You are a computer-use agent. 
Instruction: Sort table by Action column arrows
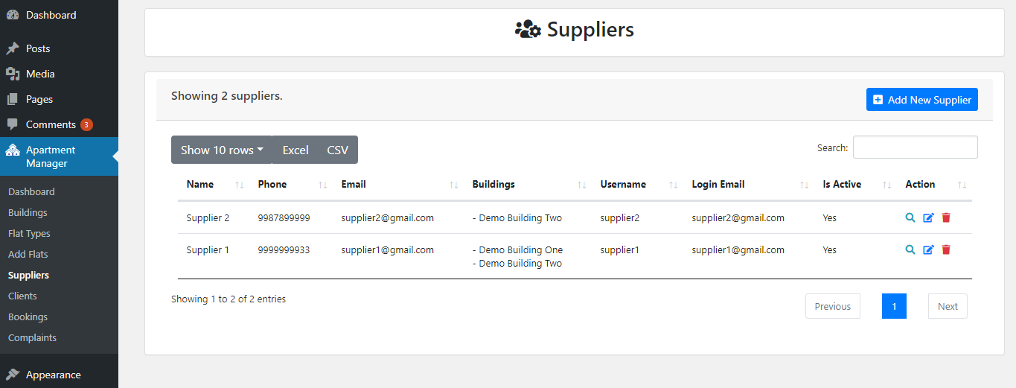click(962, 185)
